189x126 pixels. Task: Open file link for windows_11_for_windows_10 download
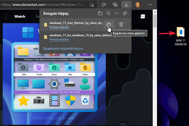pyautogui.click(x=59, y=39)
